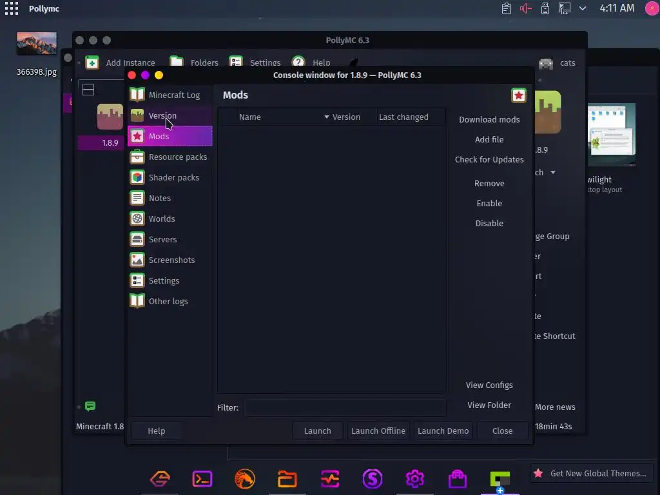Click the green news chat icon
Screen dimensions: 660x495
tap(90, 406)
